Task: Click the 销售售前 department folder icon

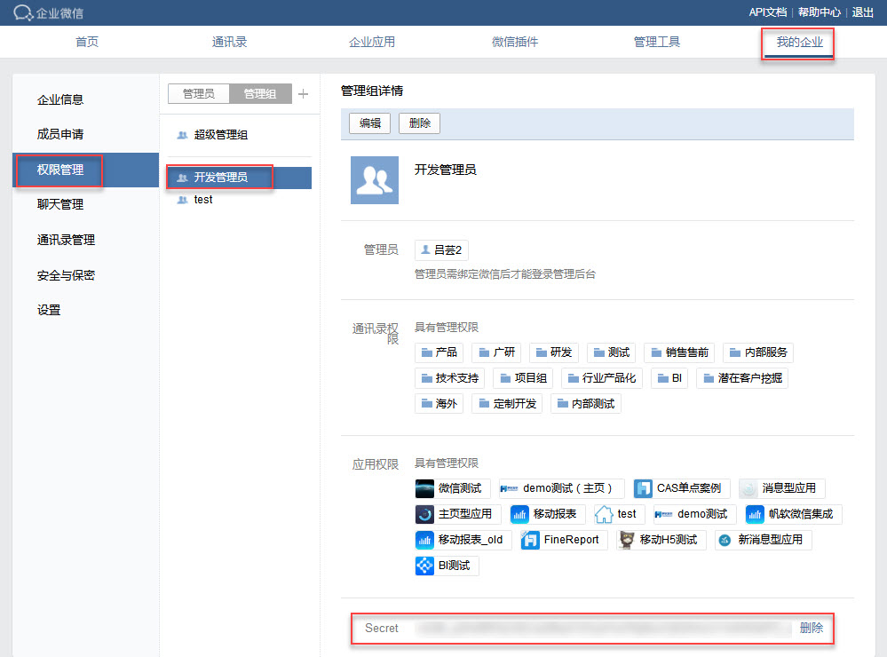Action: click(657, 352)
